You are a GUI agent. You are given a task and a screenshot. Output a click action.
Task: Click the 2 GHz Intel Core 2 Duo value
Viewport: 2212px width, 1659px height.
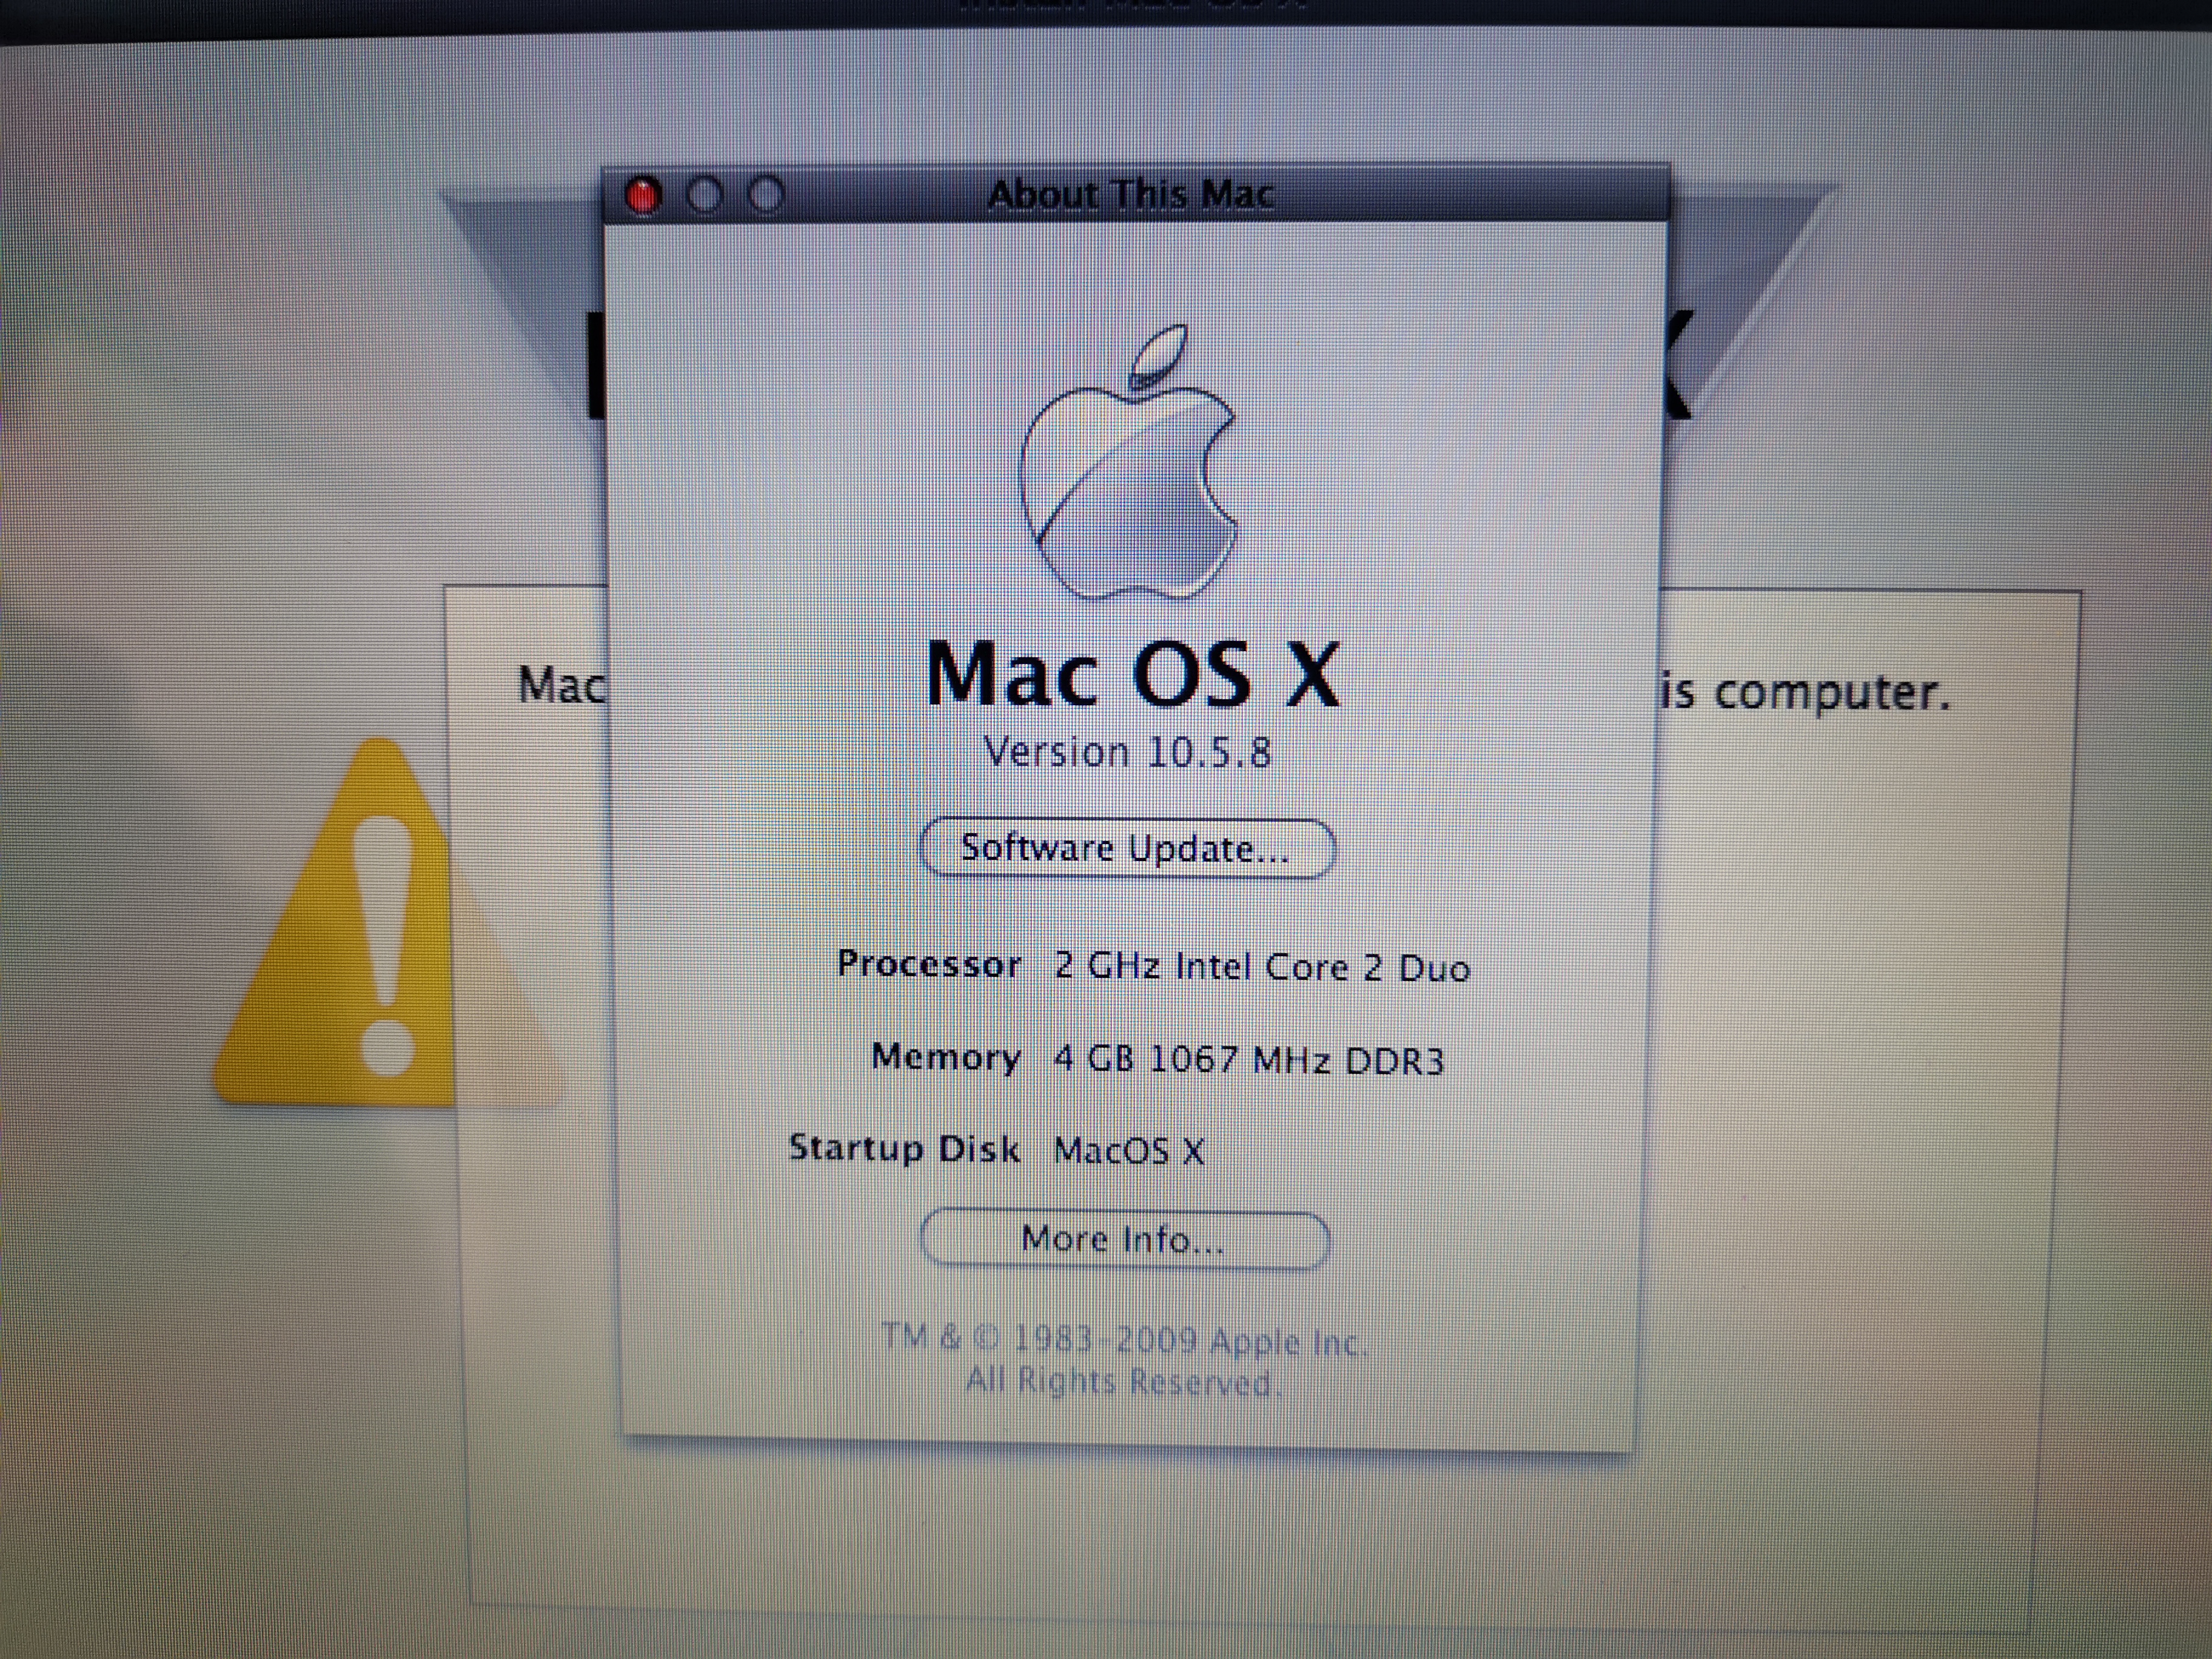pyautogui.click(x=1263, y=967)
